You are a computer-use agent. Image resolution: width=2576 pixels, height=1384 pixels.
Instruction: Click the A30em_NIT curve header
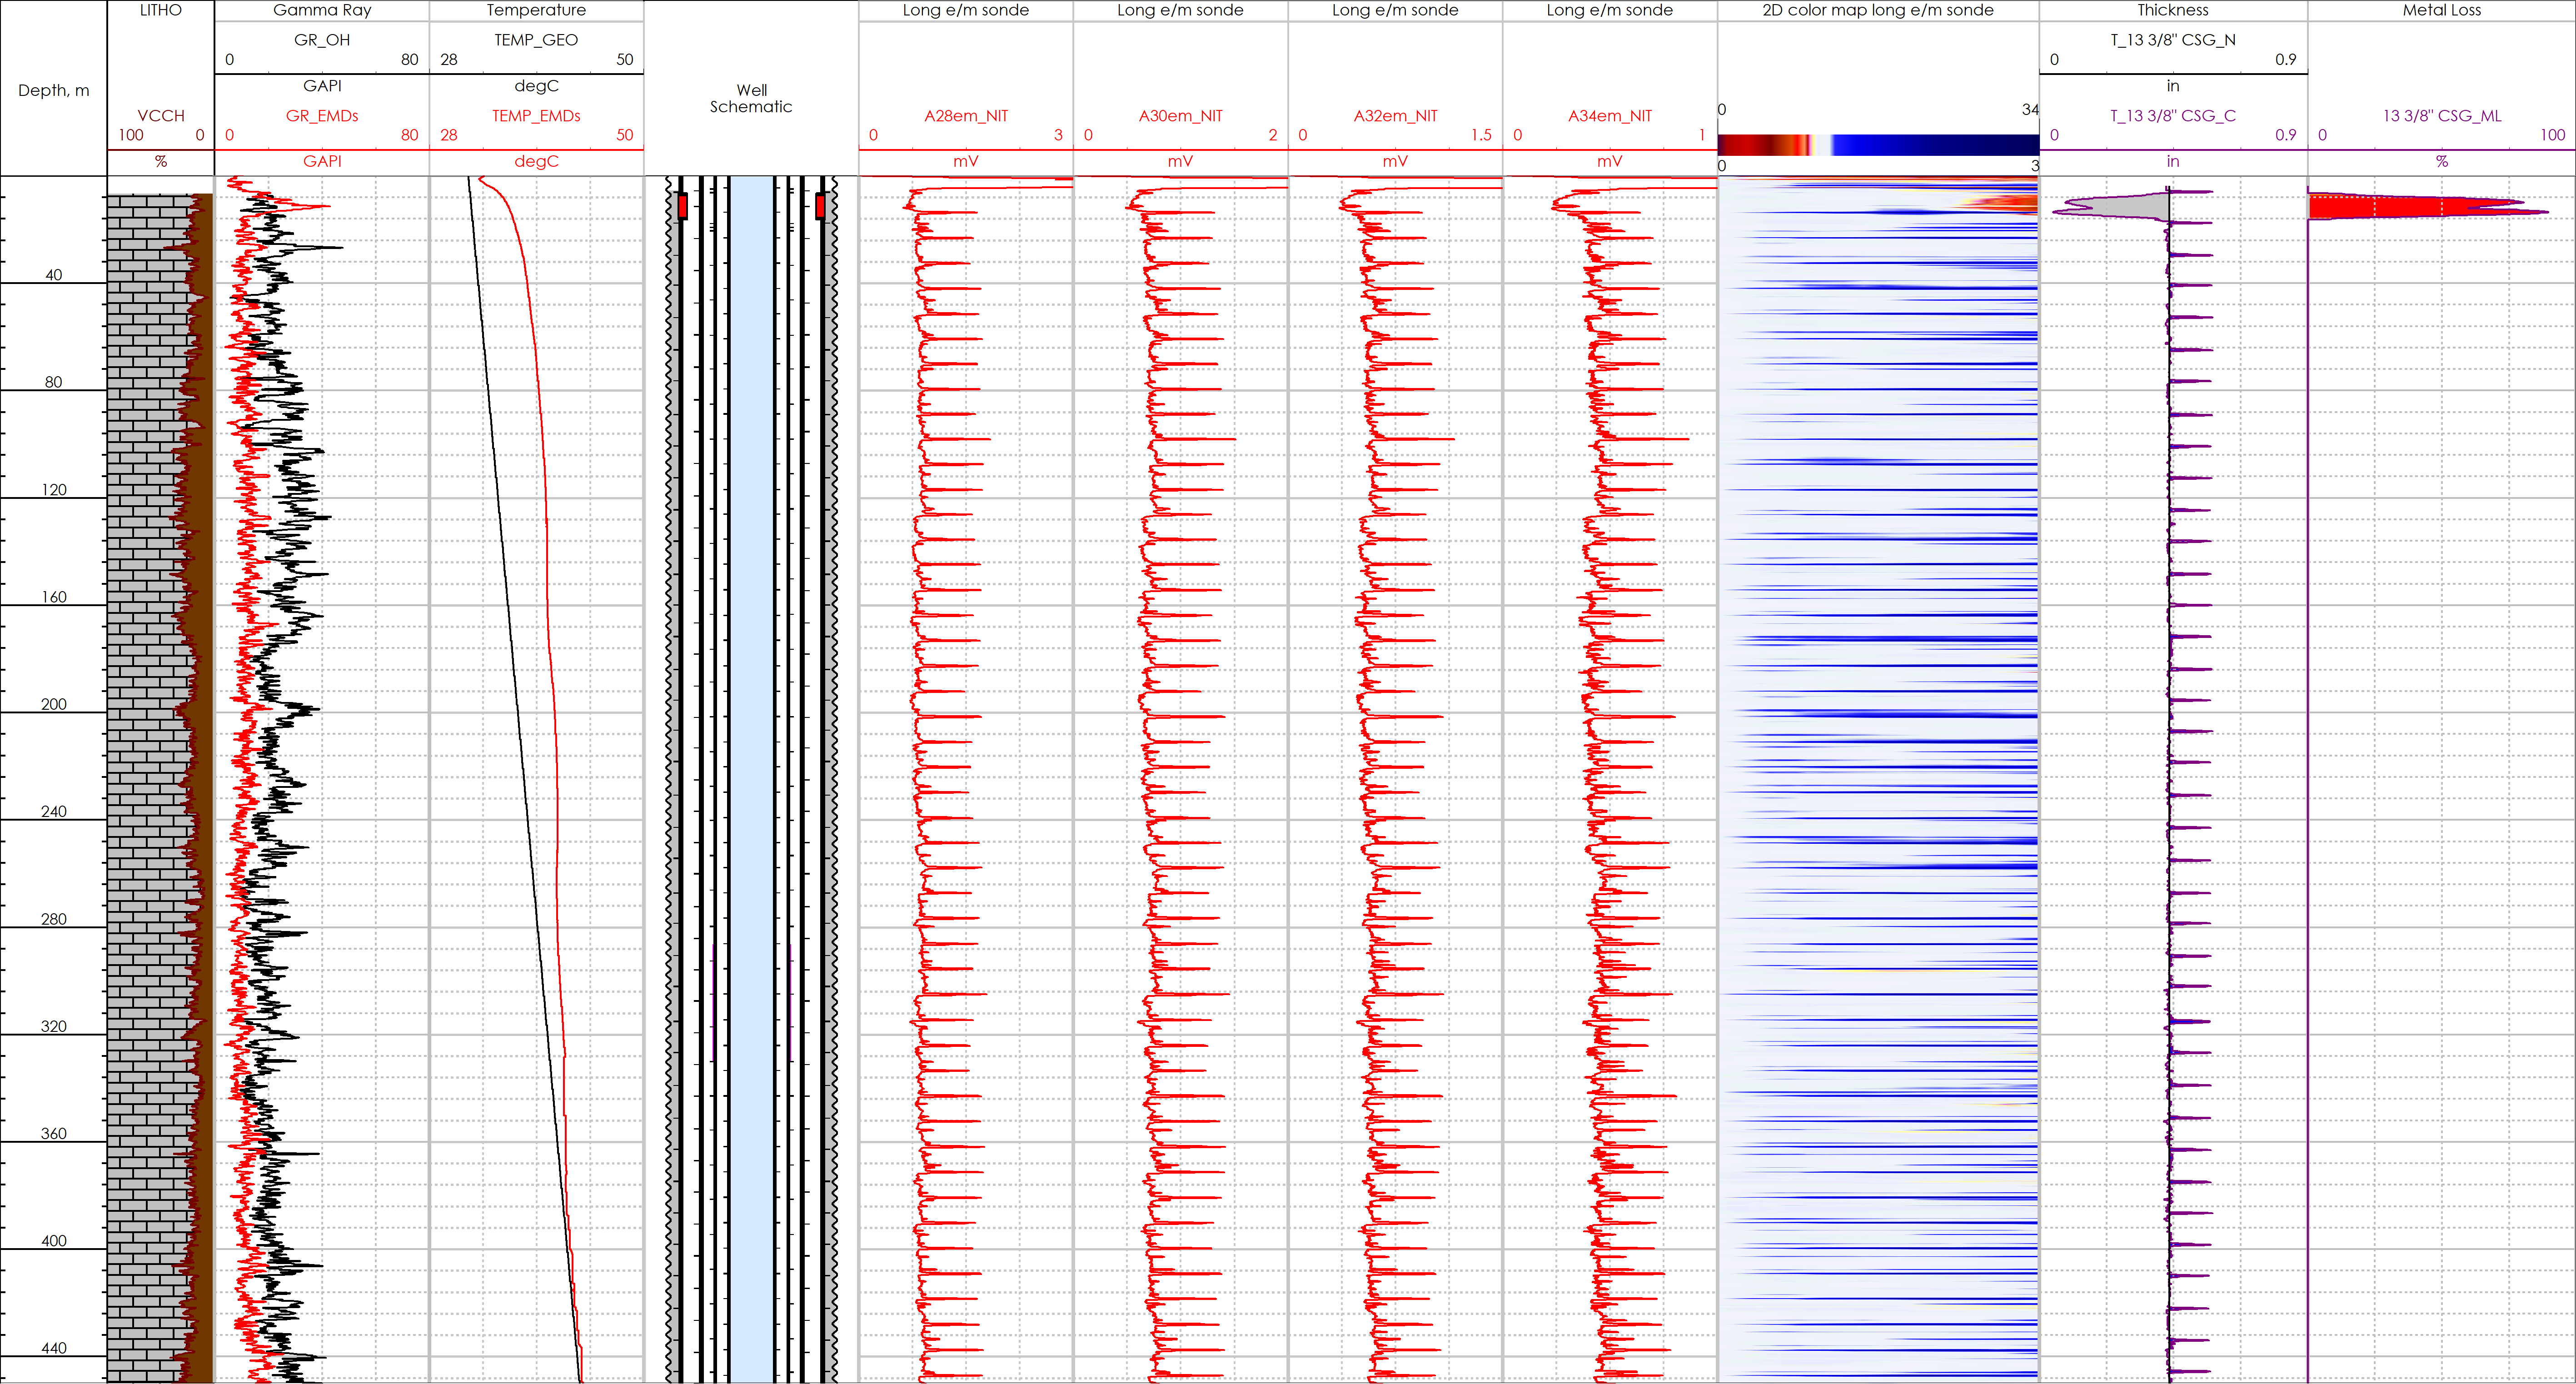tap(1180, 116)
